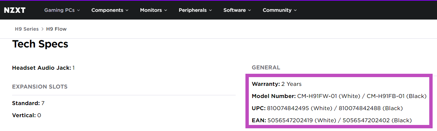The image size is (437, 131).
Task: Go to H9 Series breadcrumb
Action: point(27,29)
